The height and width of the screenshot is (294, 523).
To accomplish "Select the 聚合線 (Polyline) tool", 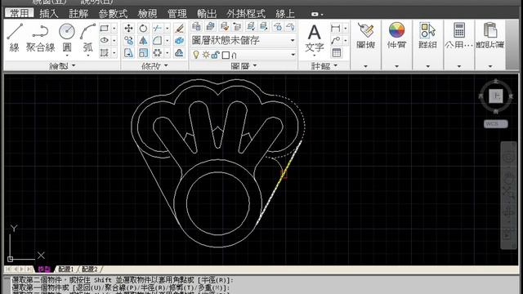I will [40, 38].
